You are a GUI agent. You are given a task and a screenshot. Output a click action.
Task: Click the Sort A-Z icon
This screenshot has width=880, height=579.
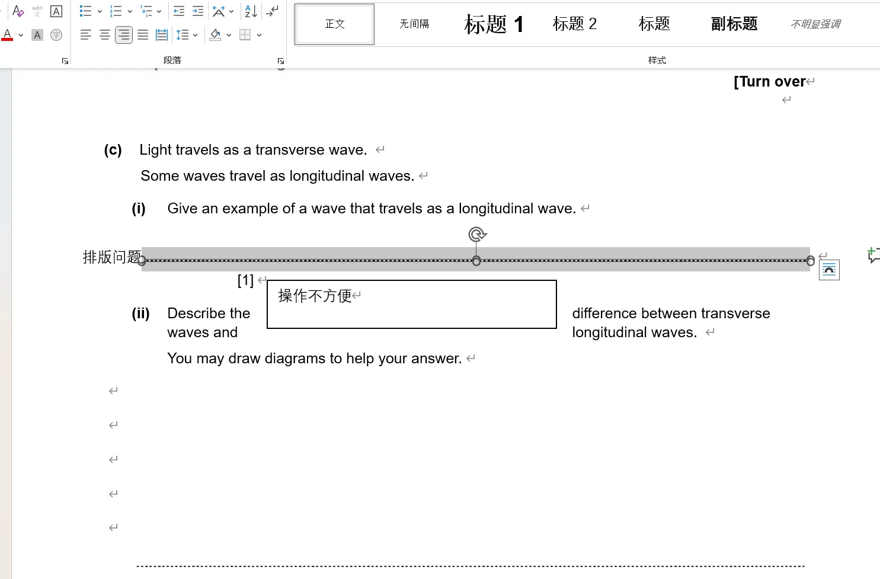tap(251, 11)
